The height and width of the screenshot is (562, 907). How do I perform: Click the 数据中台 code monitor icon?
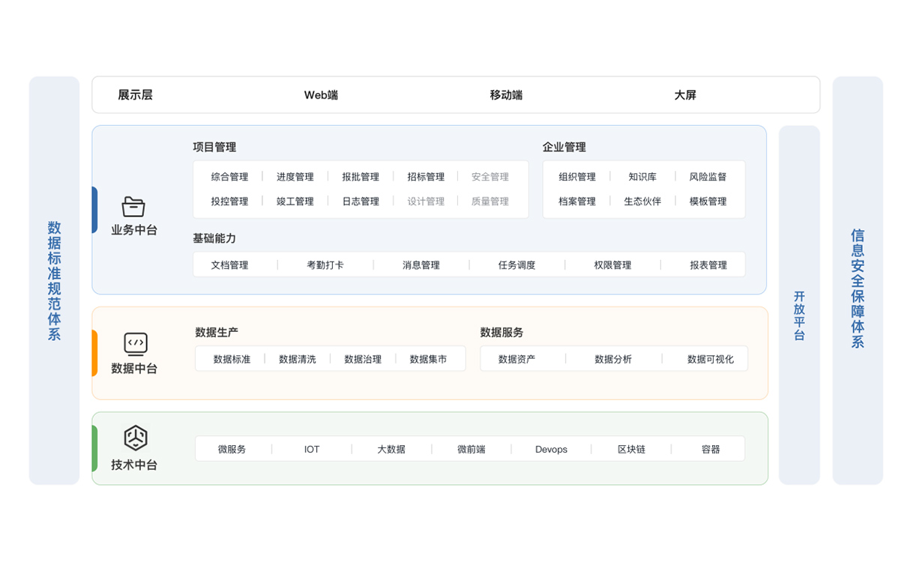click(136, 344)
